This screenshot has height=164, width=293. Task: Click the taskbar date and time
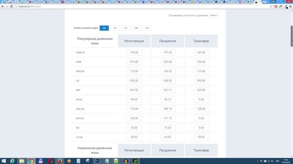[286, 161]
